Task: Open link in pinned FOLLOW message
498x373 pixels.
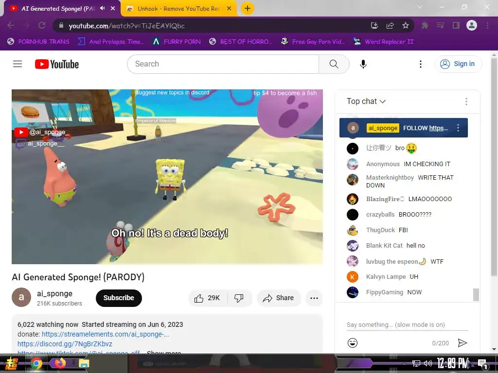Action: click(x=438, y=128)
